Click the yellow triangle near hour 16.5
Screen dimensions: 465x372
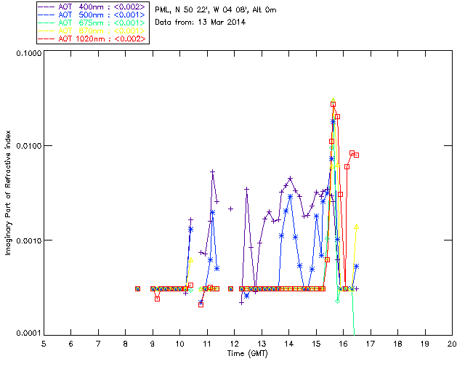tap(357, 227)
